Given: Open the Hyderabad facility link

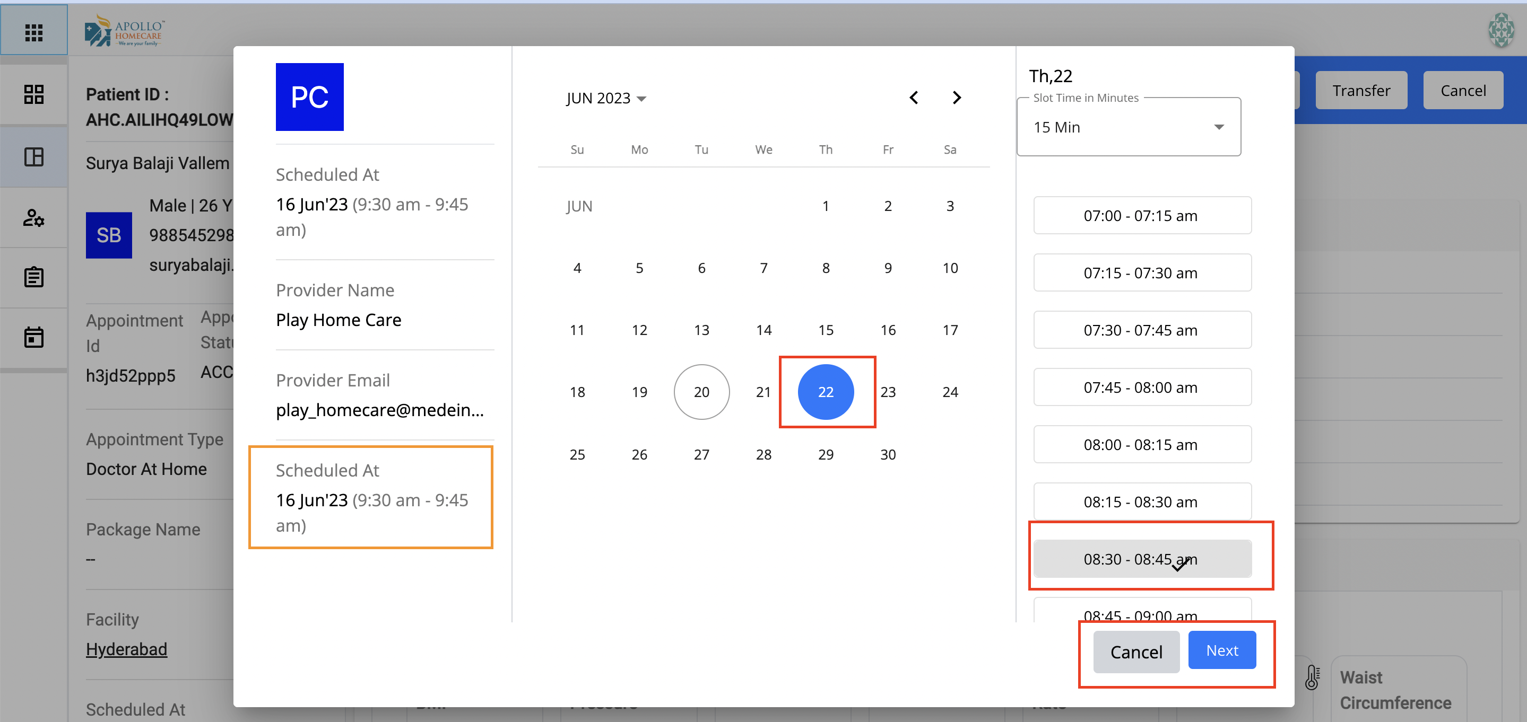Looking at the screenshot, I should point(126,649).
